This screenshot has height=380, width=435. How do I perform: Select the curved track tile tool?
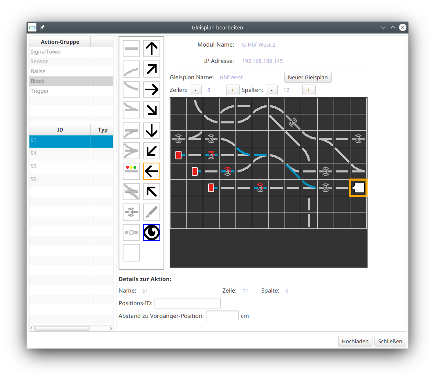pyautogui.click(x=131, y=69)
